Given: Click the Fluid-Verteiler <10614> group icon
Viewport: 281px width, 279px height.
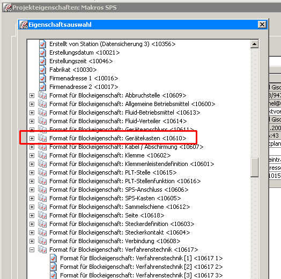Looking at the screenshot, I should coord(42,121).
